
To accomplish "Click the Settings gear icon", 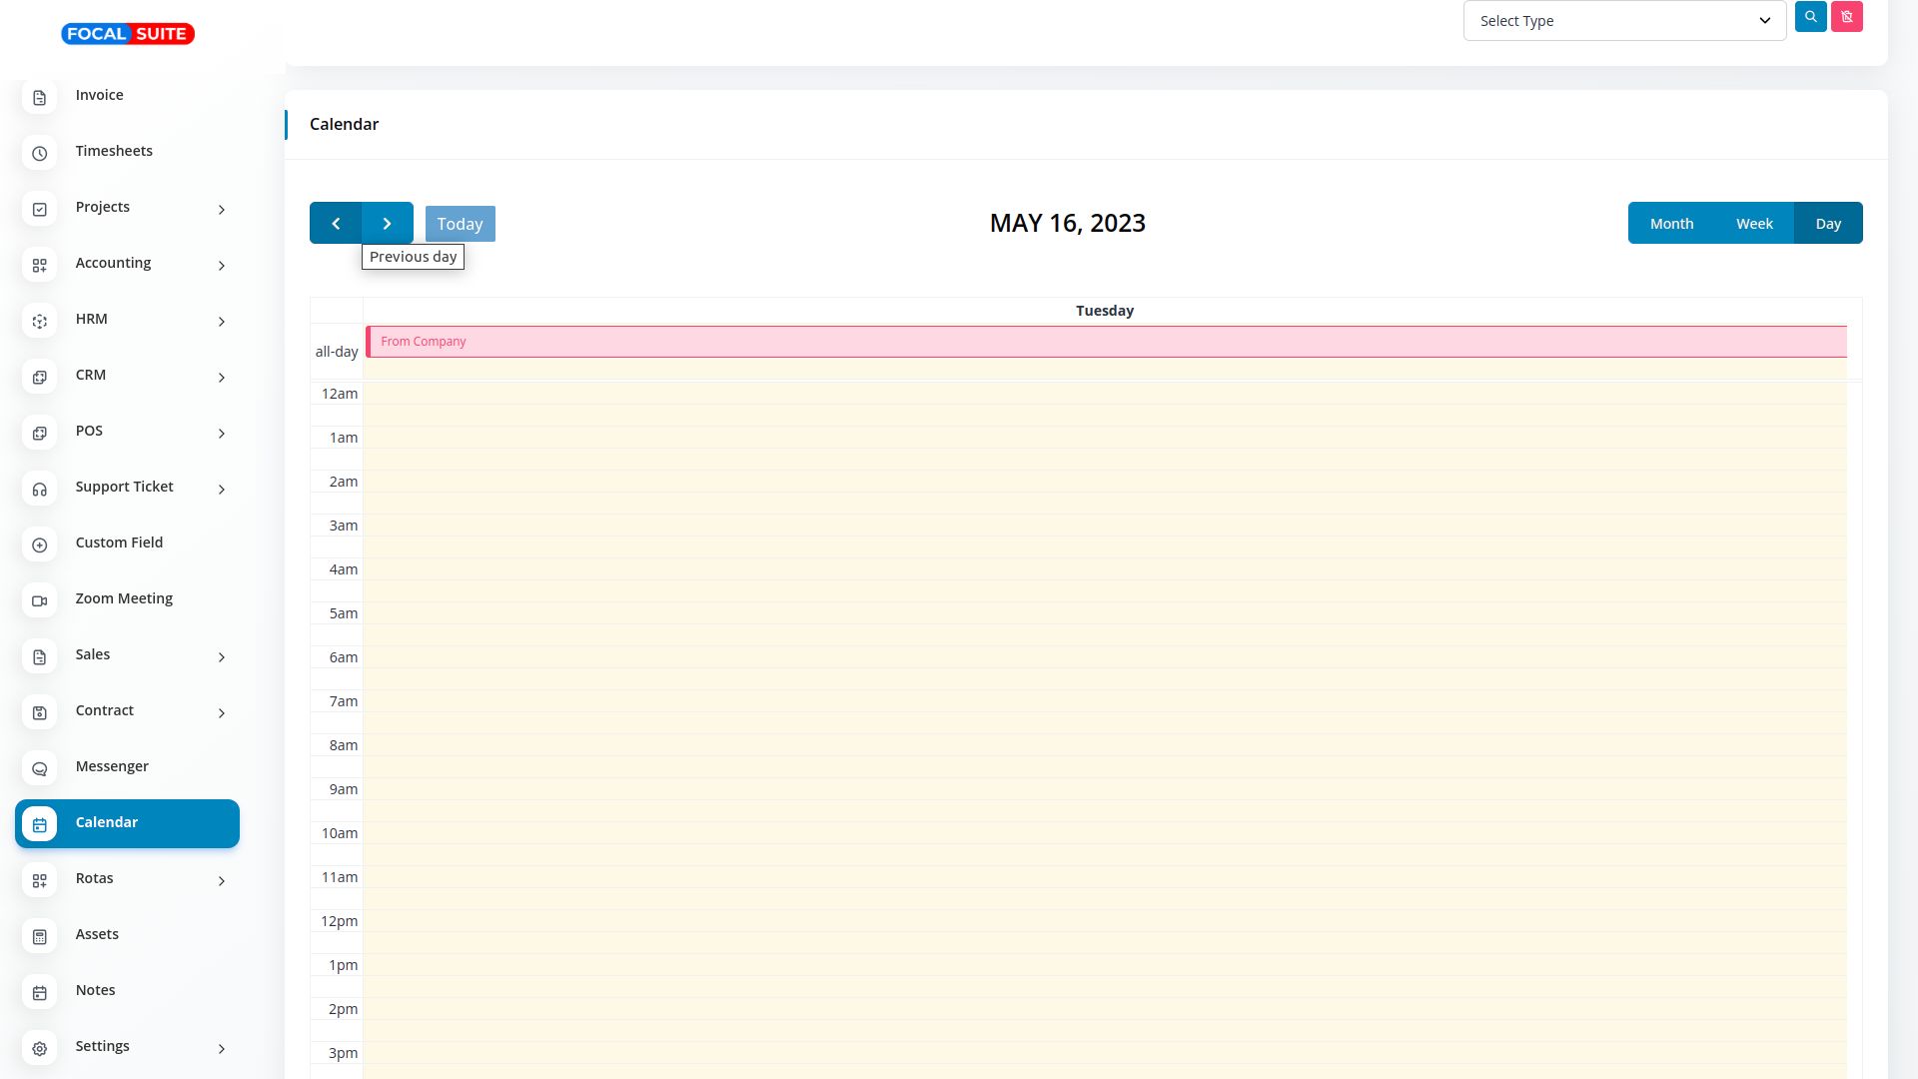I will coord(40,1048).
